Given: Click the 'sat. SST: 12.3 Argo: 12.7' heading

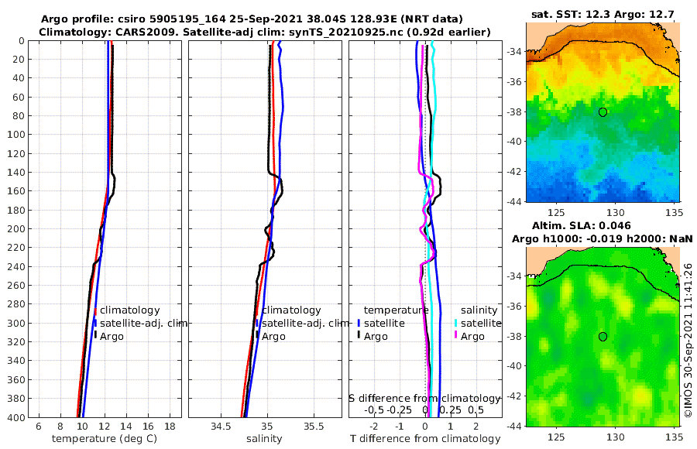Looking at the screenshot, I should point(603,14).
